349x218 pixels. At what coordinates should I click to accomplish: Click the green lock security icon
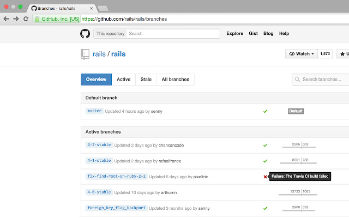coord(37,19)
